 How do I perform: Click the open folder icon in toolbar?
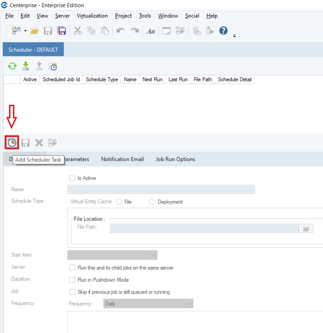click(35, 31)
